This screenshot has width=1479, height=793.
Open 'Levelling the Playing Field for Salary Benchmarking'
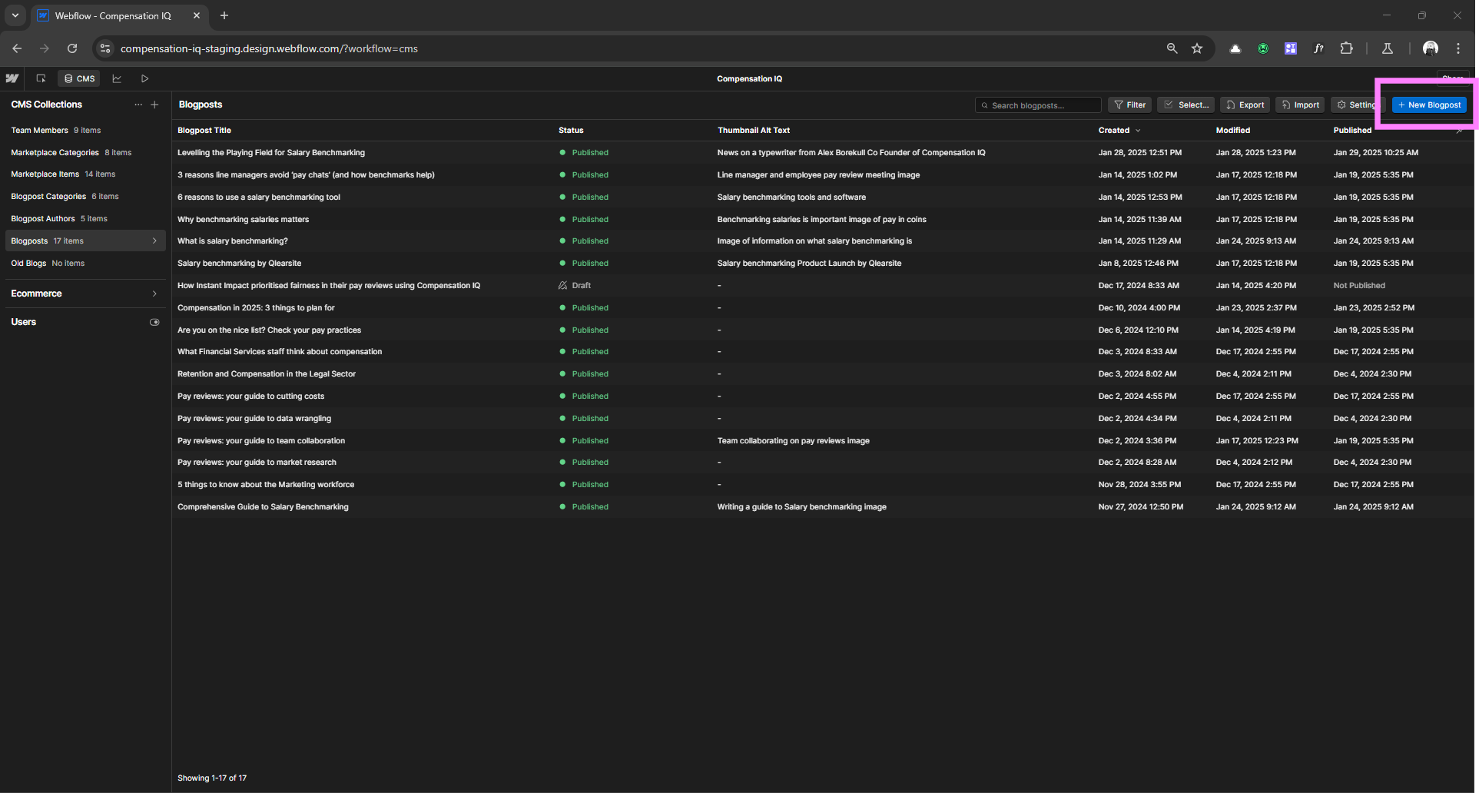click(x=271, y=153)
